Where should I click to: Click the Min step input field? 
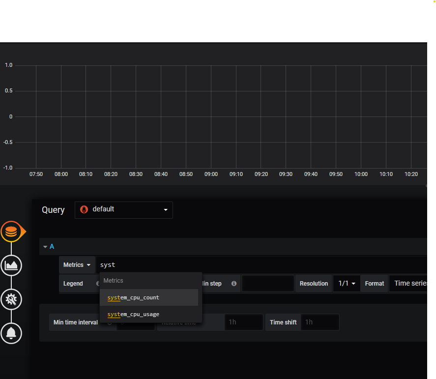coord(268,284)
